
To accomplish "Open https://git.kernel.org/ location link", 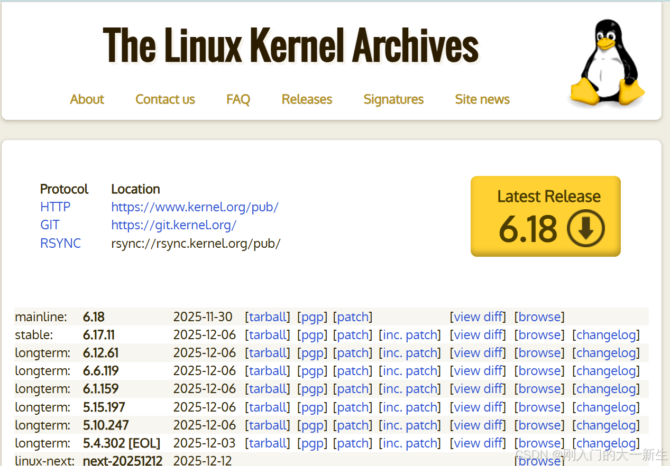I will click(x=173, y=225).
